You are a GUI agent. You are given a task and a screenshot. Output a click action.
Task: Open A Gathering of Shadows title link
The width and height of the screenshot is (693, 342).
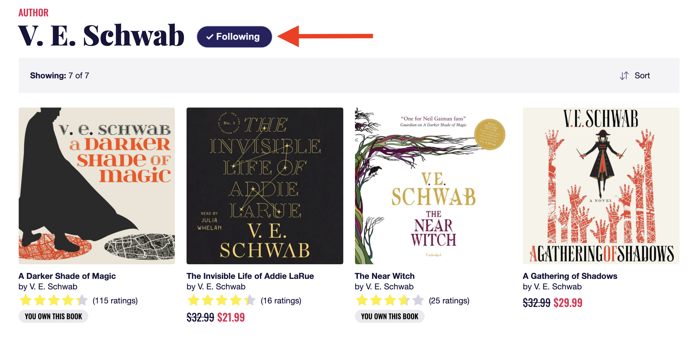[x=570, y=276]
